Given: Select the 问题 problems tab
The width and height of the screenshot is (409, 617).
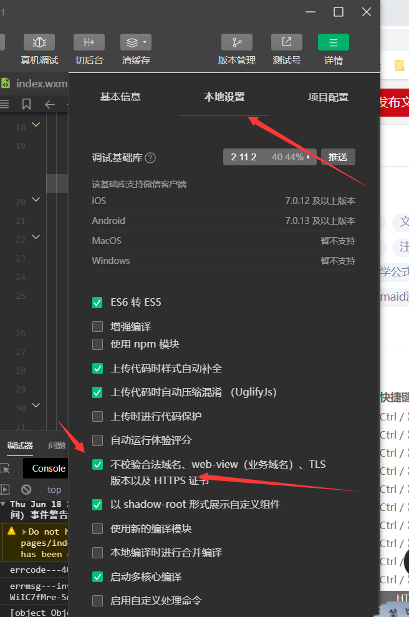Looking at the screenshot, I should point(57,445).
